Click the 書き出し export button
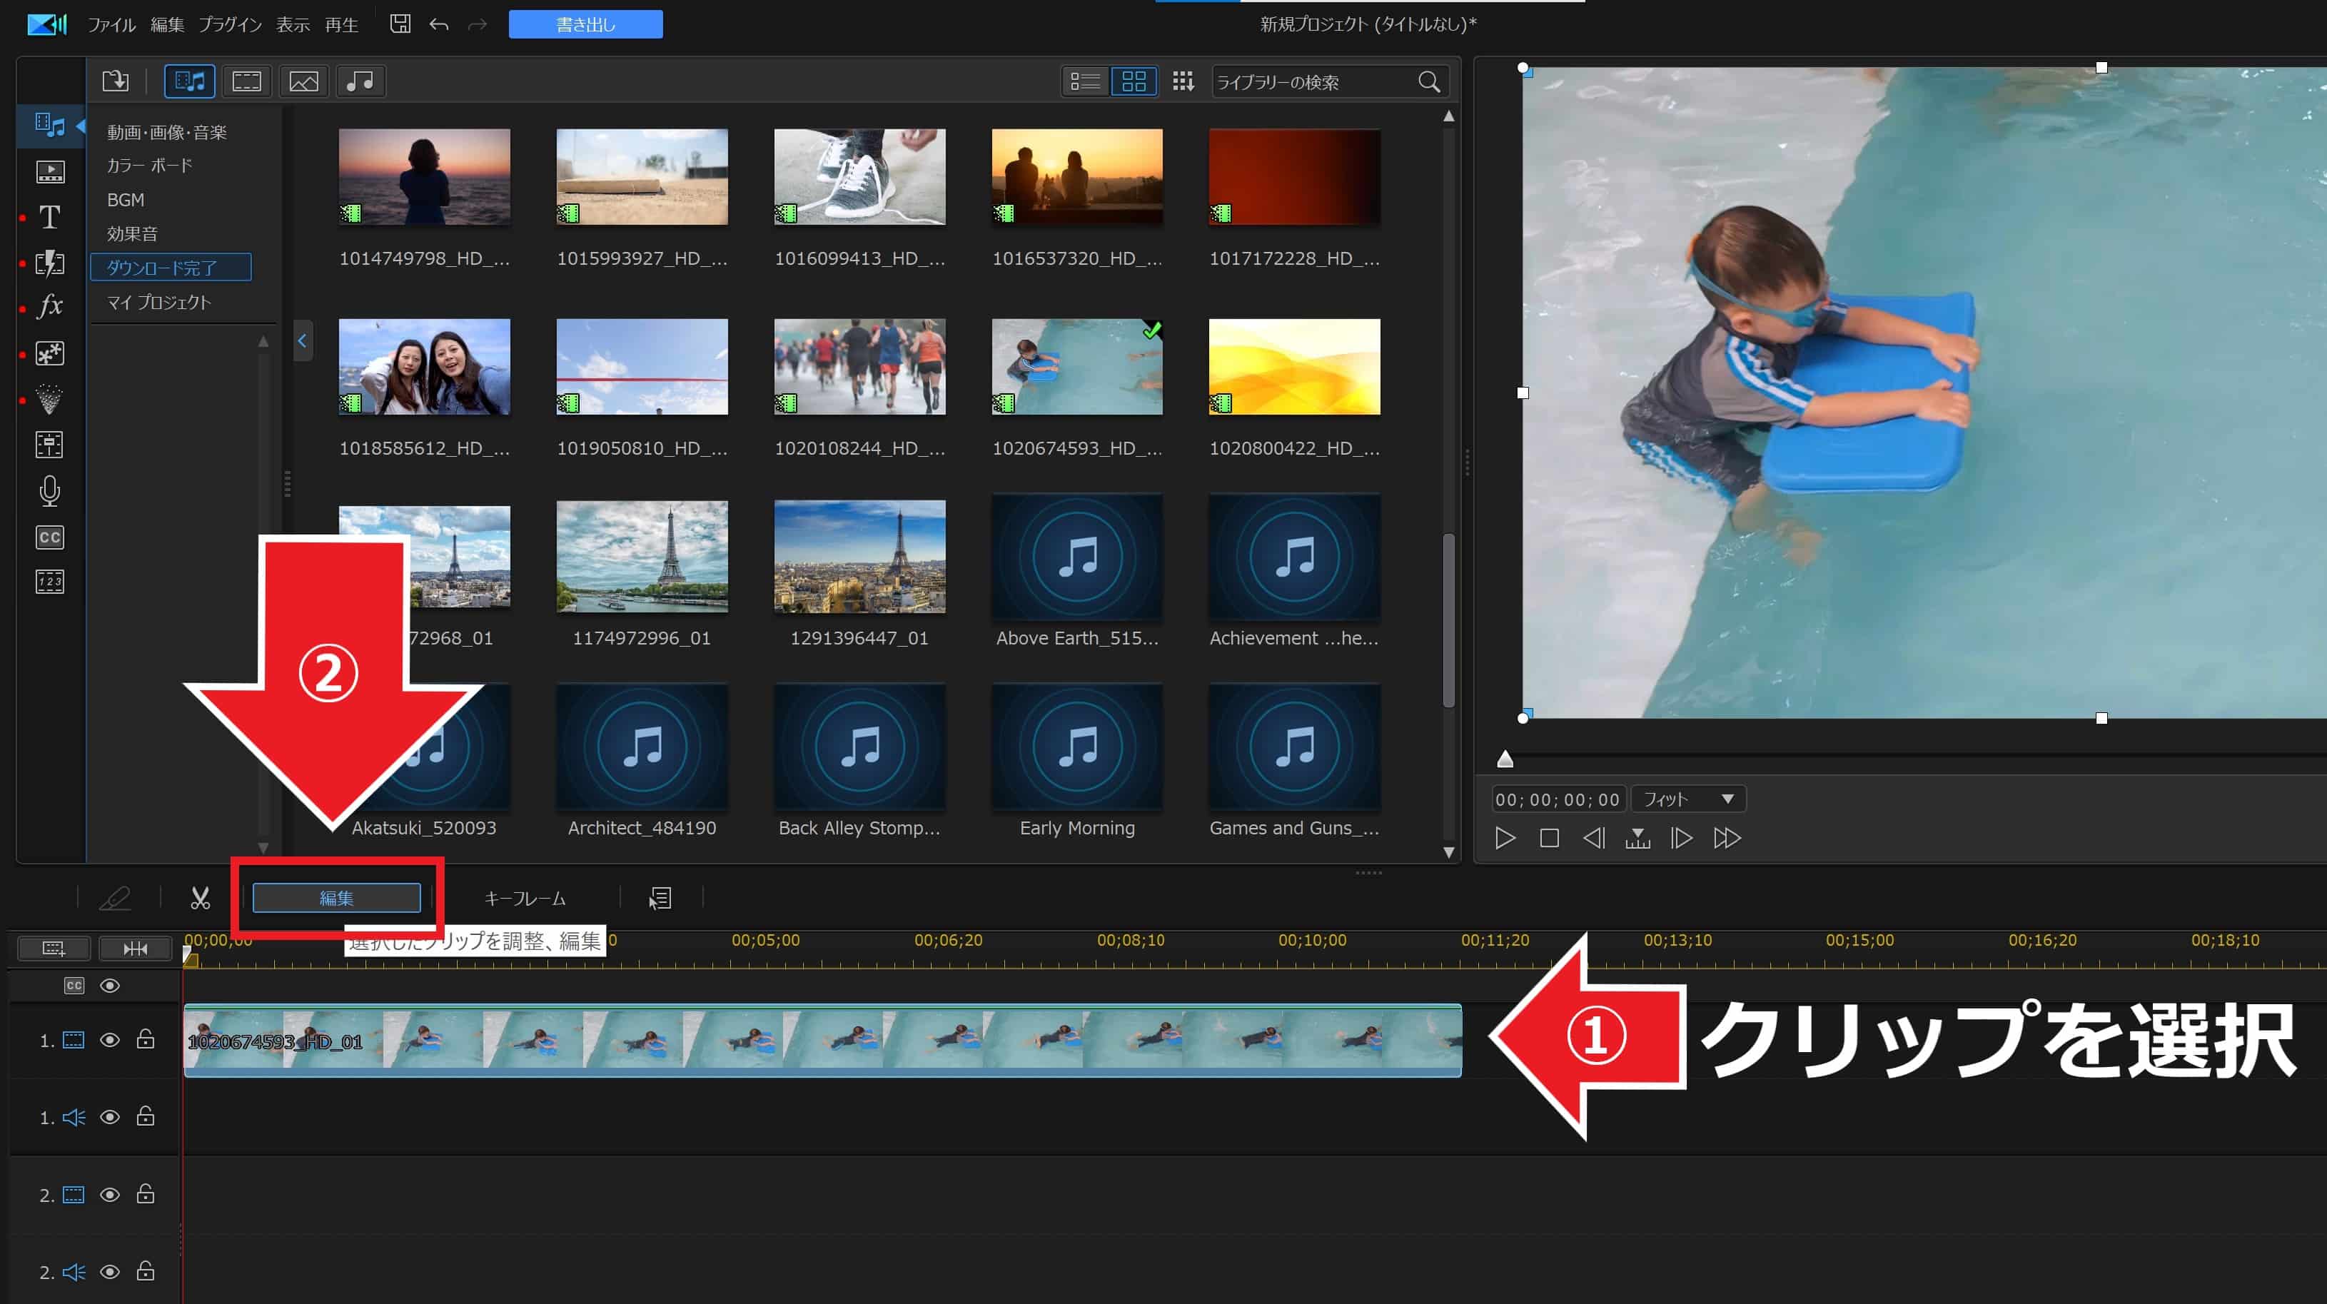This screenshot has height=1304, width=2327. pos(585,24)
